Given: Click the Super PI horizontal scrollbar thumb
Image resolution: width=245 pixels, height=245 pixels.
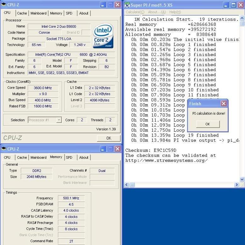Looking at the screenshot, I should 132,185.
